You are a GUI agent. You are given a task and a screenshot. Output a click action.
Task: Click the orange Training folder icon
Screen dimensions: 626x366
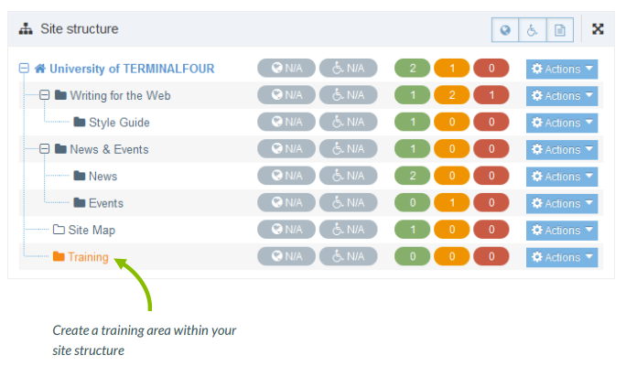[x=59, y=257]
